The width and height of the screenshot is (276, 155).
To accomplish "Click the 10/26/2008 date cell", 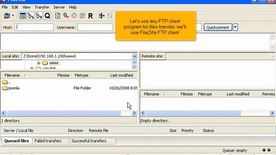I will [123, 88].
